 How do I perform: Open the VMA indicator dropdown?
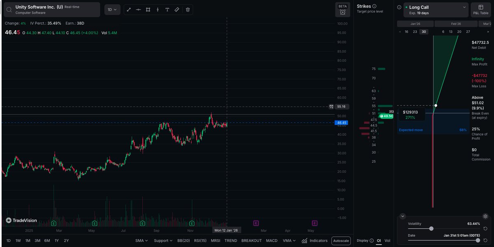click(289, 241)
